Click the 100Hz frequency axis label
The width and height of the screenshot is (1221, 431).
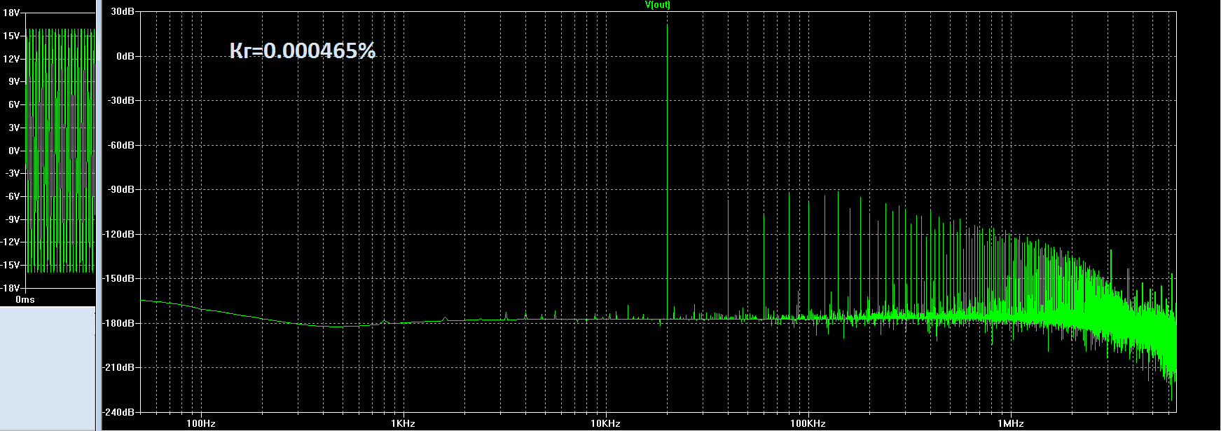pos(201,424)
